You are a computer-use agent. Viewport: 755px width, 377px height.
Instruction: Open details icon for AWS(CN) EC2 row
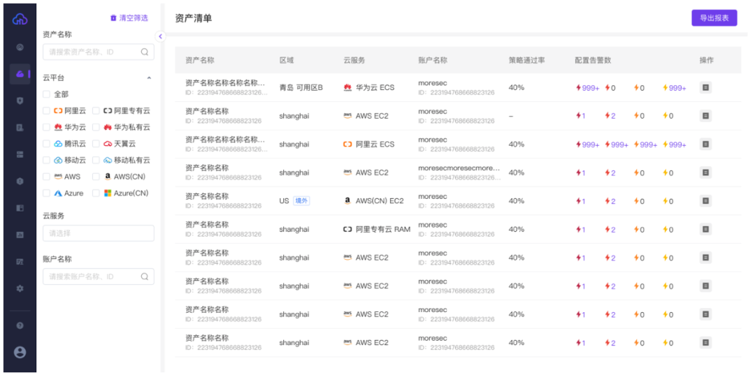coord(705,201)
